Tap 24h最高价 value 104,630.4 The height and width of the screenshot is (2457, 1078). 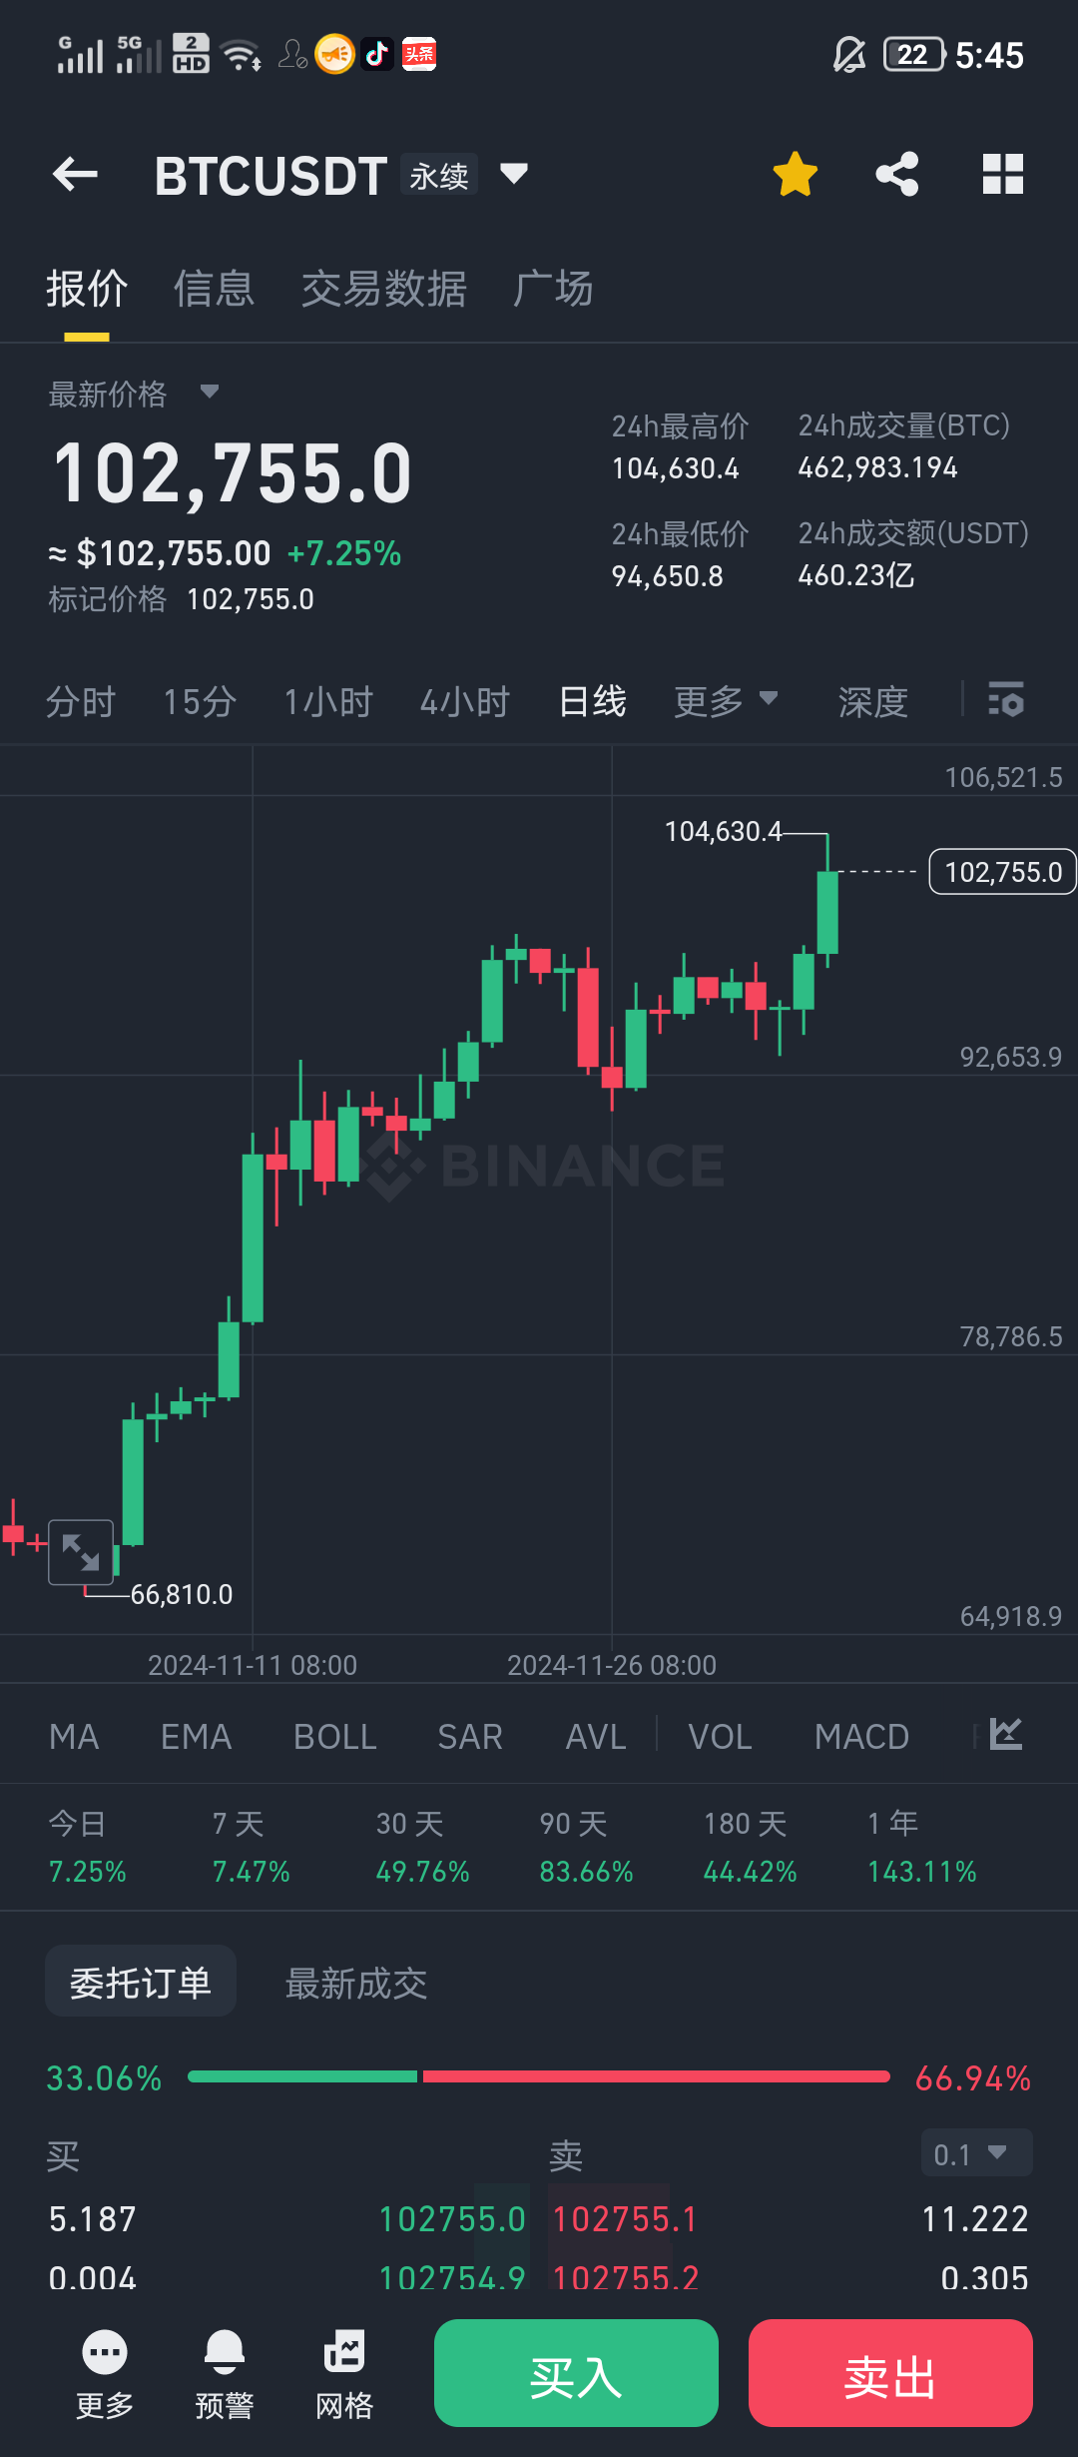pyautogui.click(x=676, y=468)
